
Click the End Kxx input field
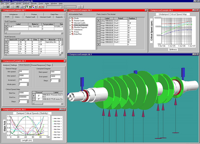pos(24,97)
